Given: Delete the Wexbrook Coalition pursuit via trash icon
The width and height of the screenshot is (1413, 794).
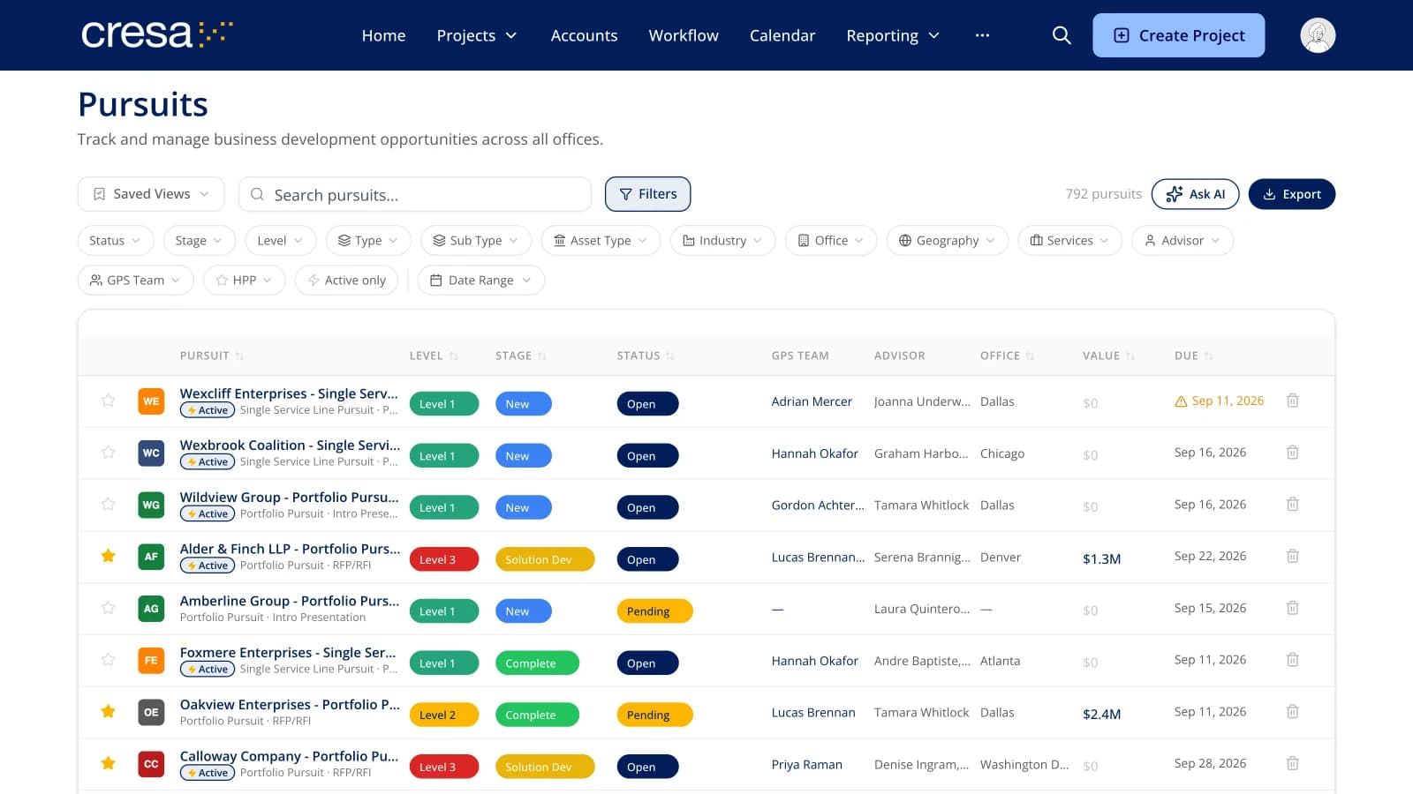Looking at the screenshot, I should click(1292, 453).
